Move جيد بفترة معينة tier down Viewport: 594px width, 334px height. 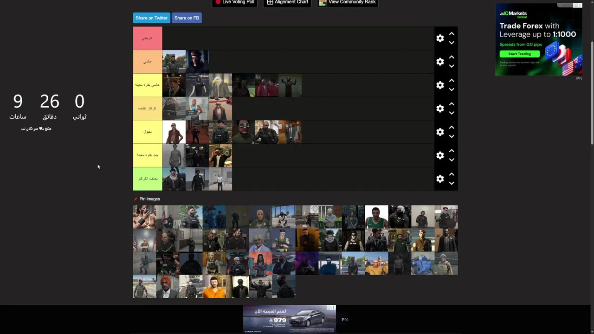coord(452,160)
